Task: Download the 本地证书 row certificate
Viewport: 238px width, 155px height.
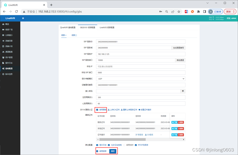Action: (174, 129)
